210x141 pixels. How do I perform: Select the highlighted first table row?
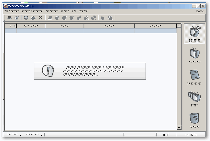pos(90,31)
